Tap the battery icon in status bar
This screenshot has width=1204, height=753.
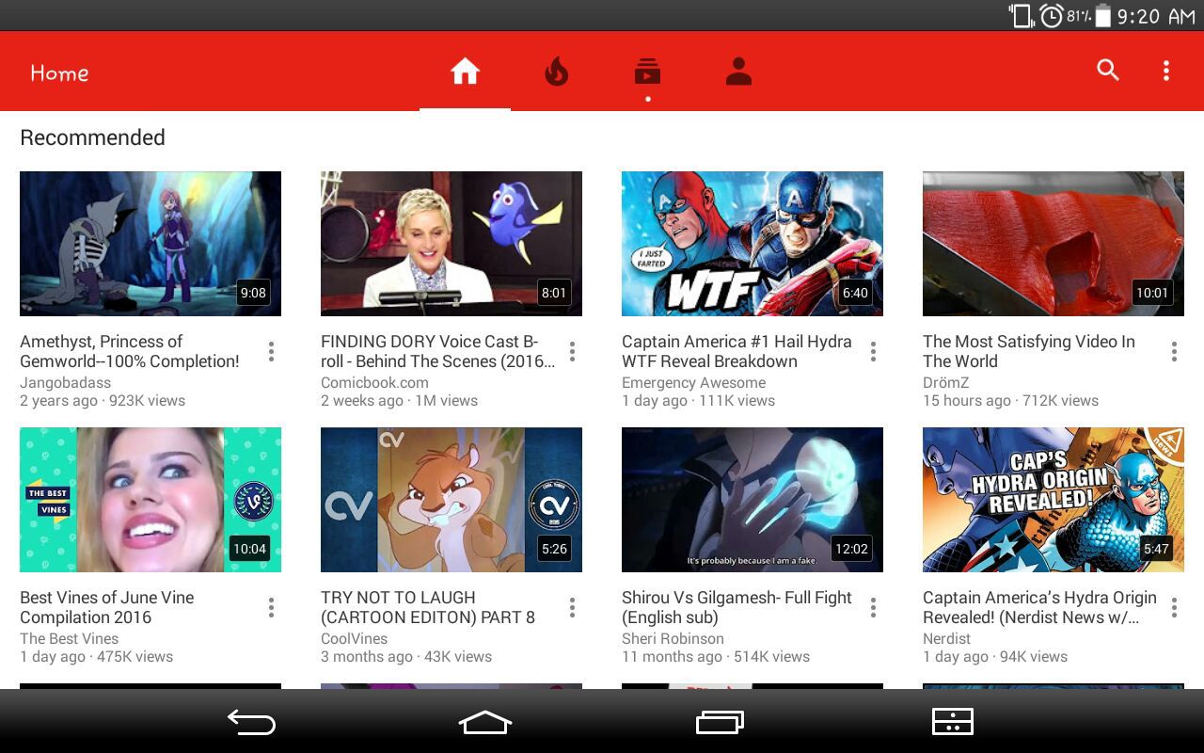tap(1102, 16)
